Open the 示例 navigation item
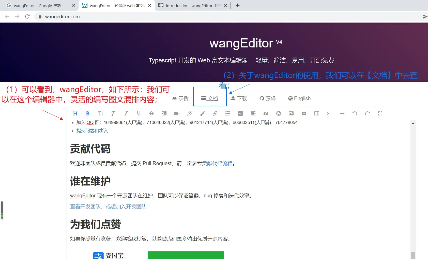This screenshot has width=428, height=259. point(180,98)
